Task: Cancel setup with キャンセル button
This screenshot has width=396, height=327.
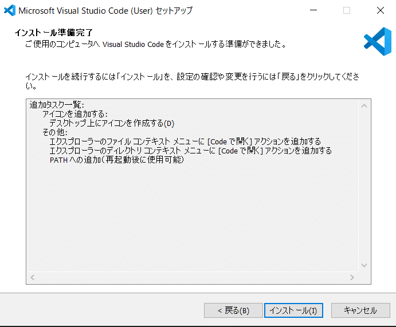Action: click(360, 310)
